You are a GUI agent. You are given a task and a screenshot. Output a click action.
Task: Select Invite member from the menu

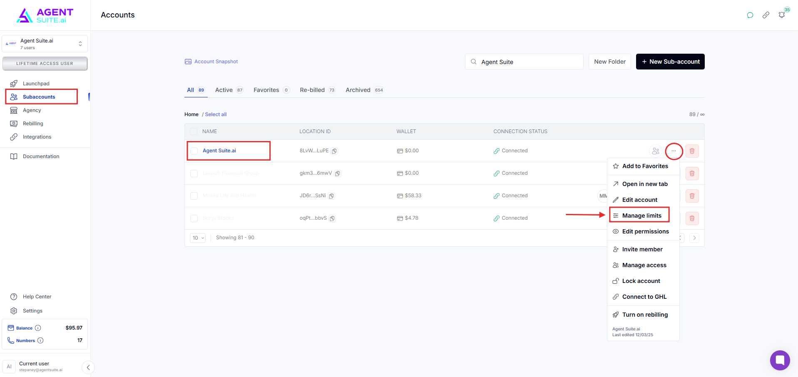644,249
